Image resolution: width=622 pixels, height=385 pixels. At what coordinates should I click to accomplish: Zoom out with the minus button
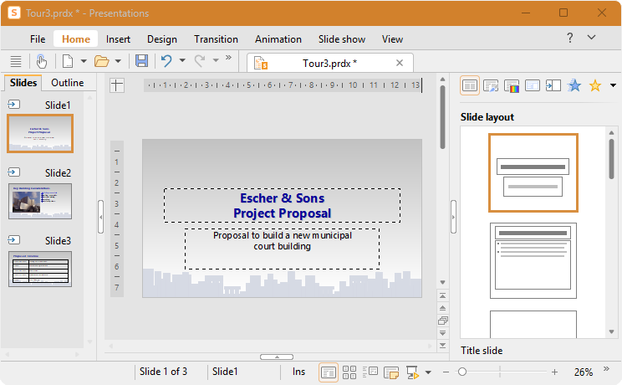pos(446,372)
